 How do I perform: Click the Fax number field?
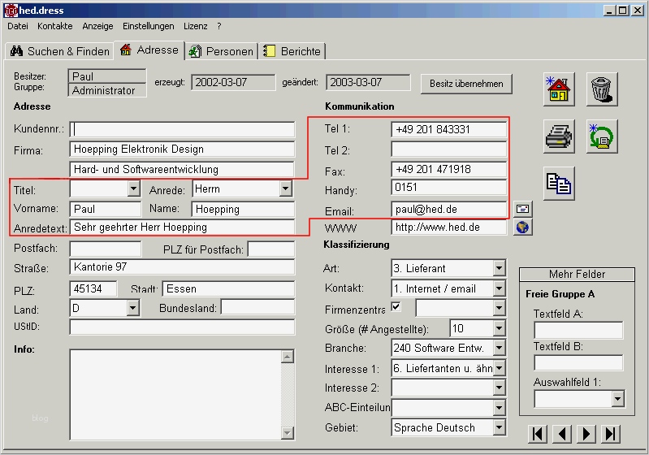pyautogui.click(x=449, y=169)
